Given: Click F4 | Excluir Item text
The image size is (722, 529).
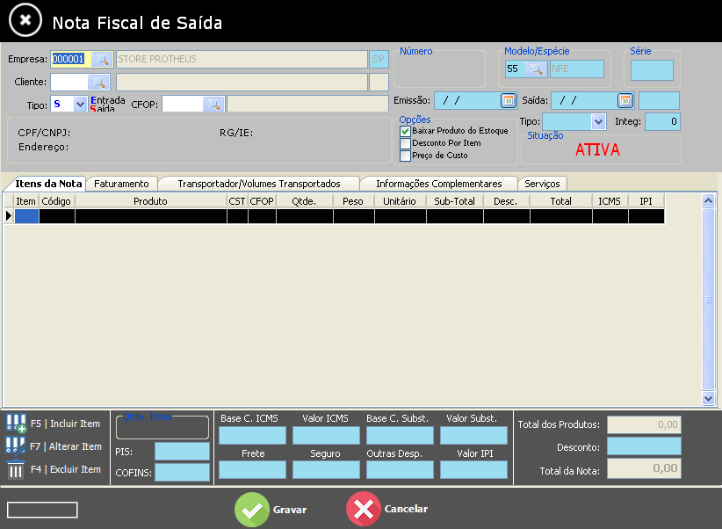Looking at the screenshot, I should 65,469.
